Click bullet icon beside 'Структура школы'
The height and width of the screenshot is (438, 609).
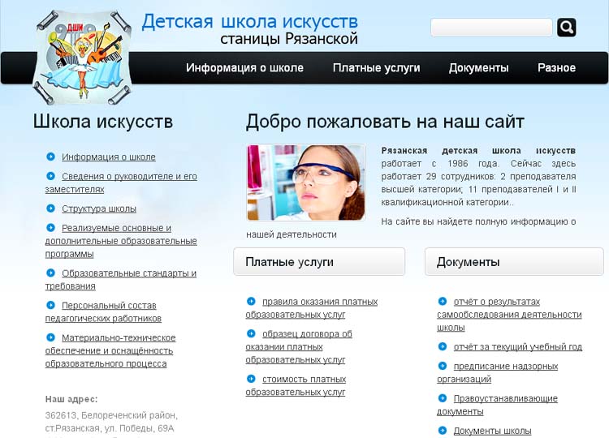(51, 208)
